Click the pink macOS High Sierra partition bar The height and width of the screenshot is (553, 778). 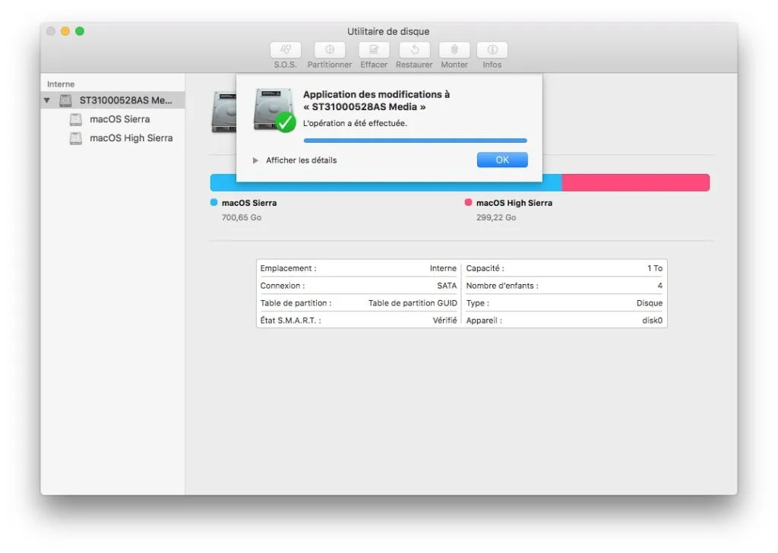click(x=636, y=182)
